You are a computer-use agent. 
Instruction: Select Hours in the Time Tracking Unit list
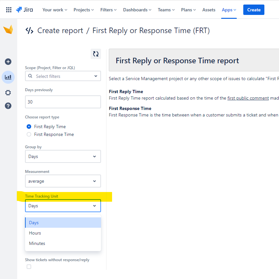35,233
